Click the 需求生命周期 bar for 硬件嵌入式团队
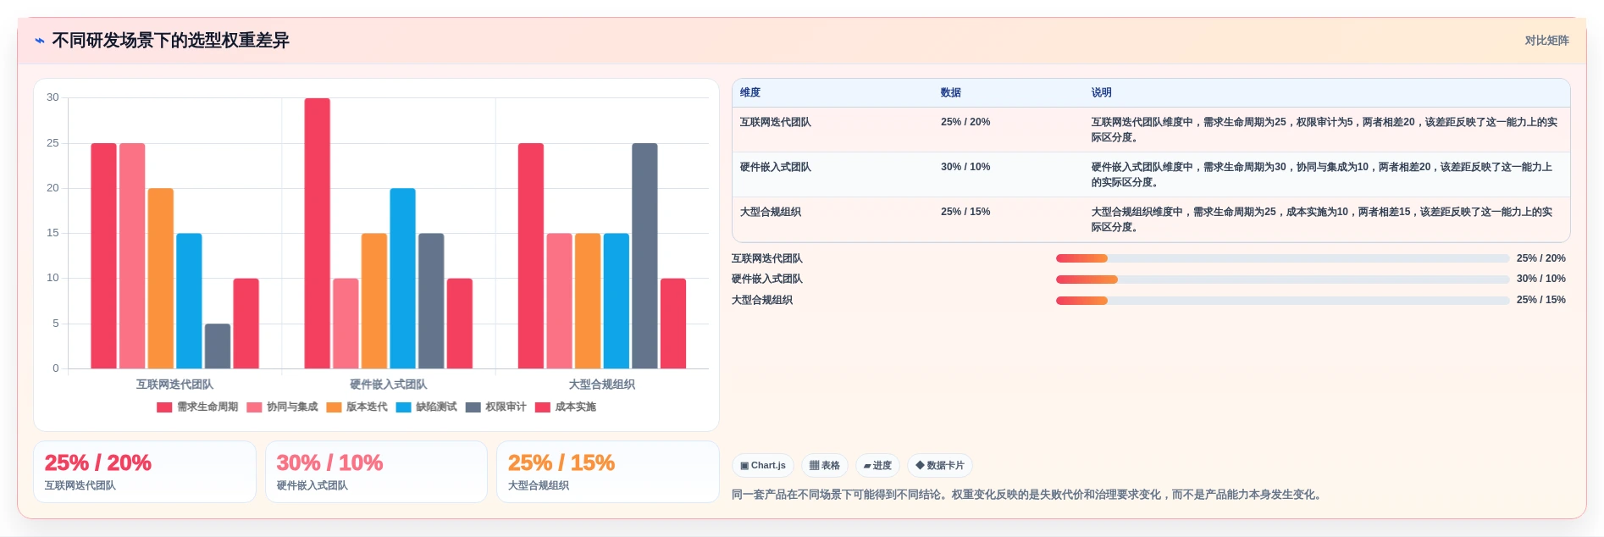The width and height of the screenshot is (1604, 537). pos(318,234)
